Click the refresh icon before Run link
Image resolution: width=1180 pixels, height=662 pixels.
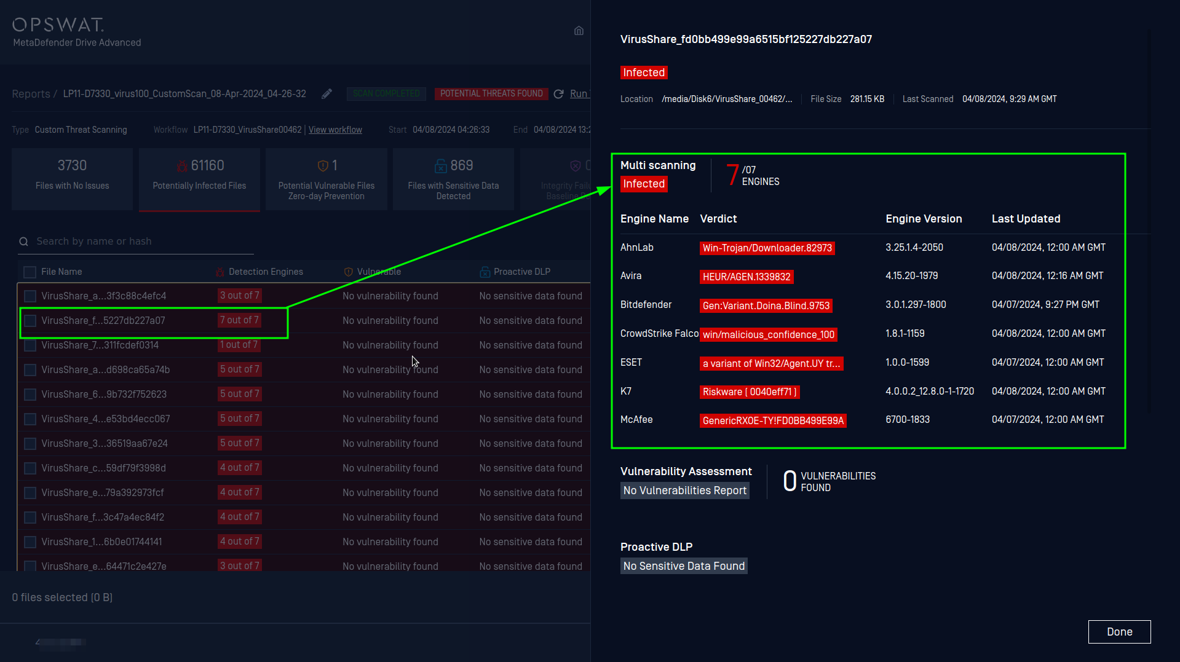pos(558,94)
